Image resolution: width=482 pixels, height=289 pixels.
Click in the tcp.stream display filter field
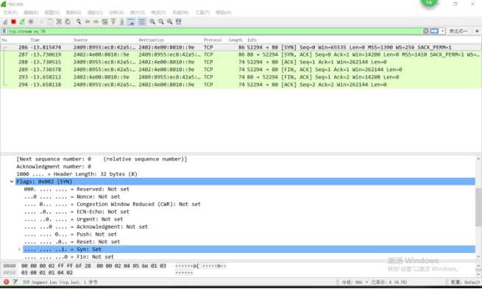click(x=215, y=32)
